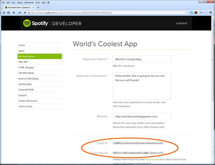
Task: Reload the page with refresh icon
Action: 188,13
